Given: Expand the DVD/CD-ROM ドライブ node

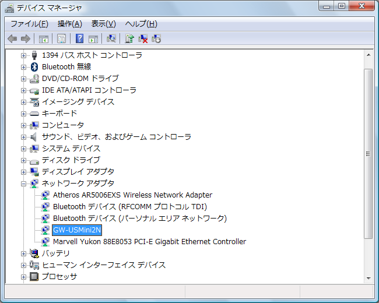Looking at the screenshot, I should point(23,79).
